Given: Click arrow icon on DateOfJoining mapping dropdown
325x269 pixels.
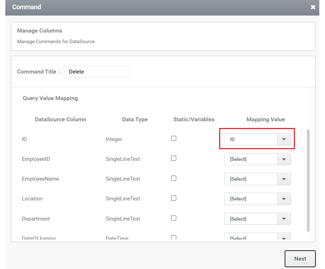Looking at the screenshot, I should [284, 237].
